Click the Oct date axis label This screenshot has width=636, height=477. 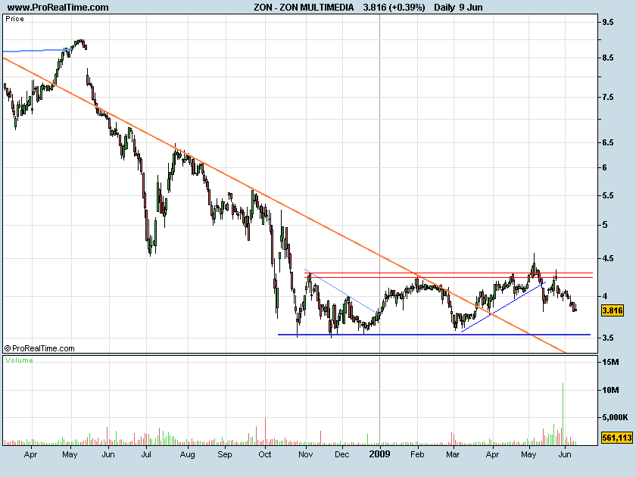click(x=265, y=455)
